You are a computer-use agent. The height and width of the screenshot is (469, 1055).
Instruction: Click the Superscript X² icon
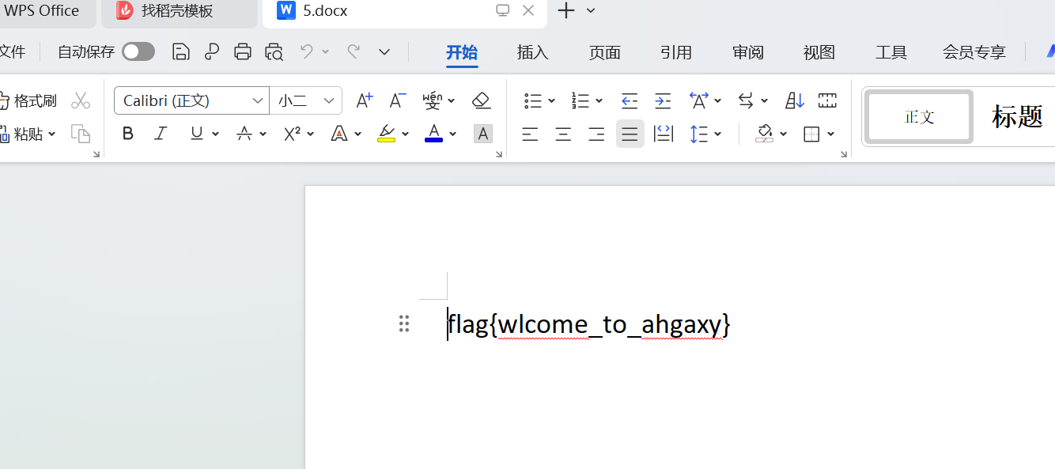(x=291, y=134)
